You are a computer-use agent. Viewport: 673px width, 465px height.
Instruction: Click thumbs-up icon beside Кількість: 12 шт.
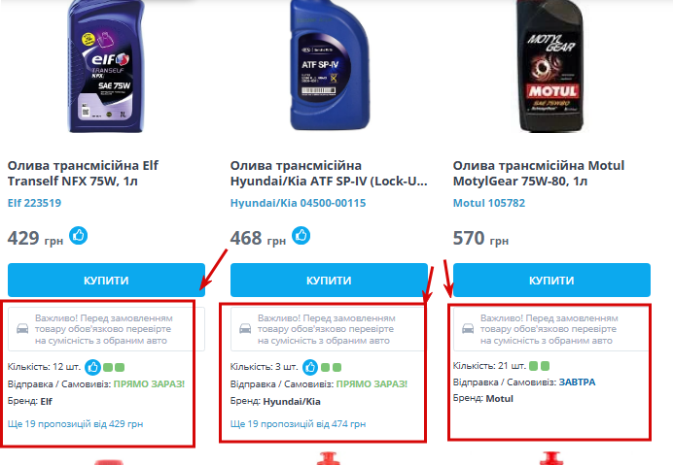pos(92,367)
